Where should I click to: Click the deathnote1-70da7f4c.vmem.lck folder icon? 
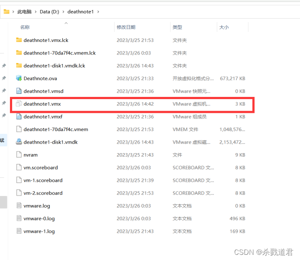(x=19, y=53)
